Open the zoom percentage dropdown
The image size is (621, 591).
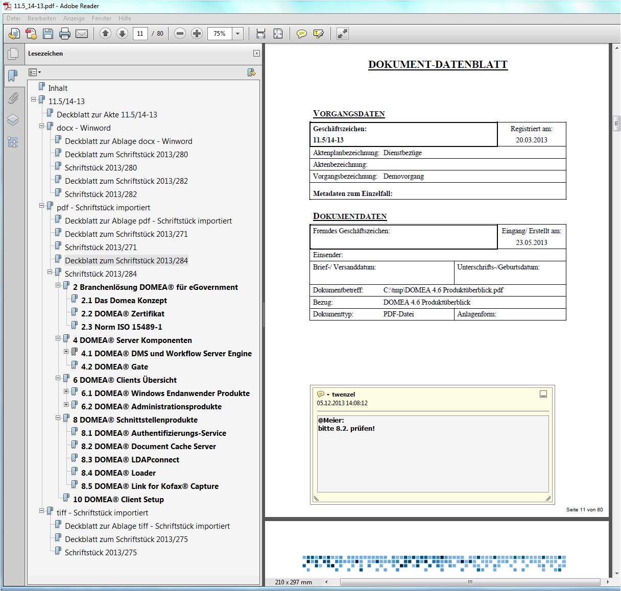pyautogui.click(x=237, y=34)
